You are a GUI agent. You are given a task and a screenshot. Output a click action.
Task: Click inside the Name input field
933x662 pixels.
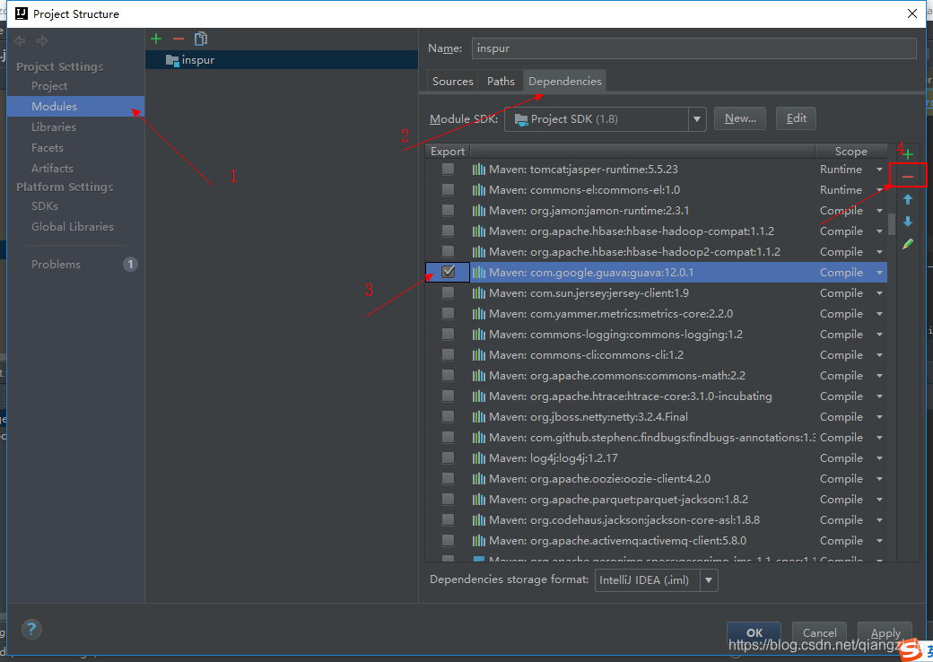pyautogui.click(x=628, y=48)
